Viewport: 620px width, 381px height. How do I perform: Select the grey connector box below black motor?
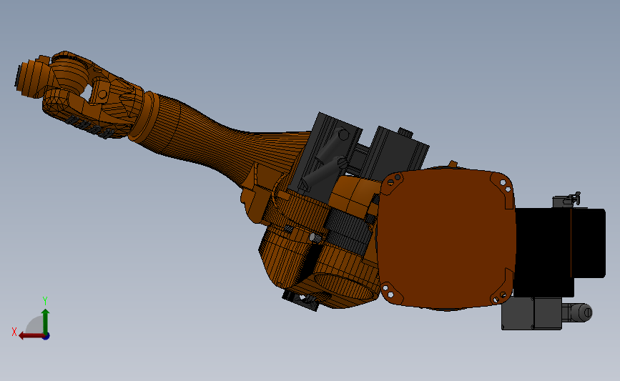coord(532,313)
